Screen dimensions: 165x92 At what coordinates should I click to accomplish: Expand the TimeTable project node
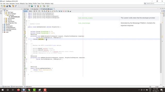point(3,31)
